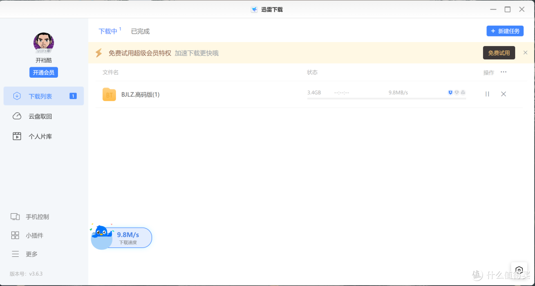Open the 下载列表 download list
The width and height of the screenshot is (535, 286).
[44, 96]
